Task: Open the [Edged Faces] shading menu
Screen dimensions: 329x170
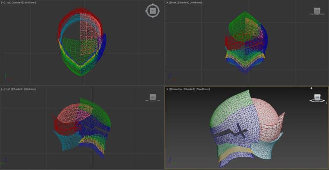Action: (x=203, y=89)
